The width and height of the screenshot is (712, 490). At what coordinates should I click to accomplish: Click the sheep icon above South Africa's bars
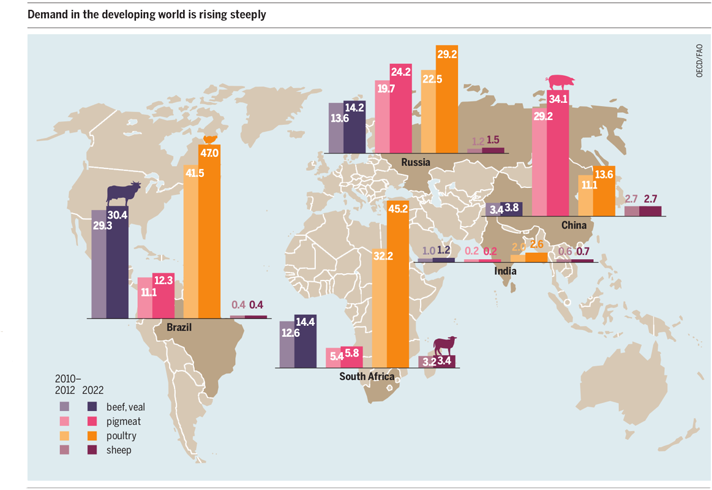click(445, 346)
